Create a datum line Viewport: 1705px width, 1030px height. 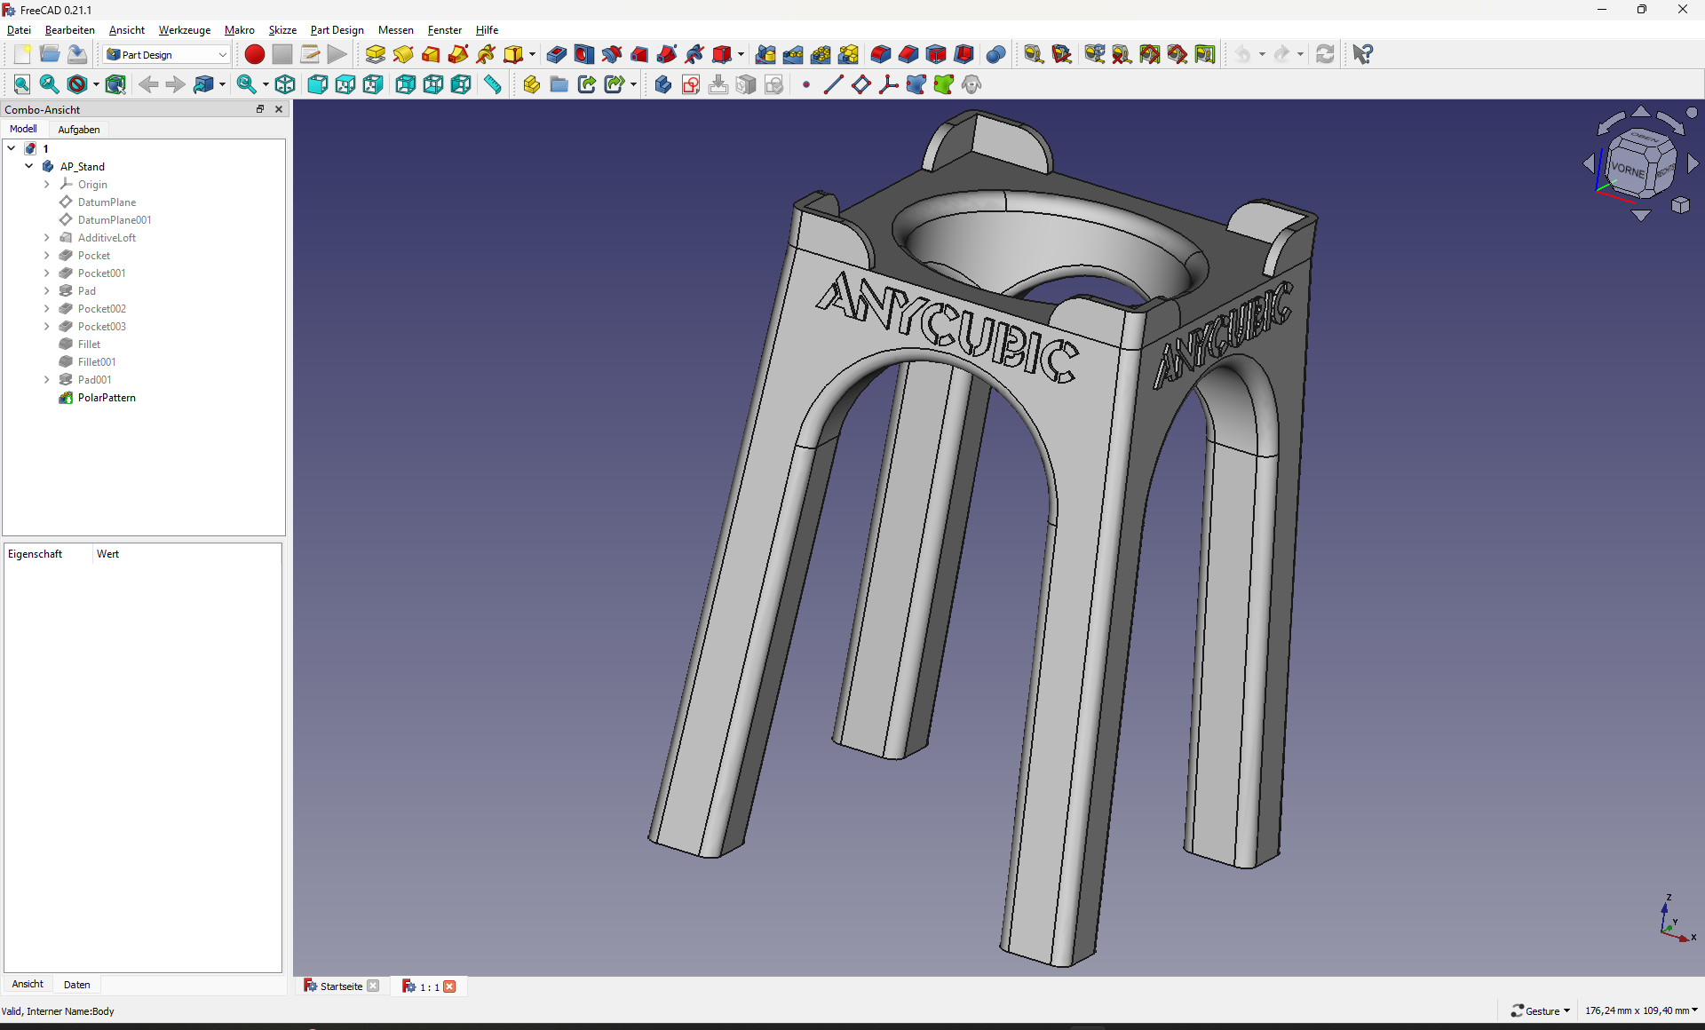click(x=834, y=84)
